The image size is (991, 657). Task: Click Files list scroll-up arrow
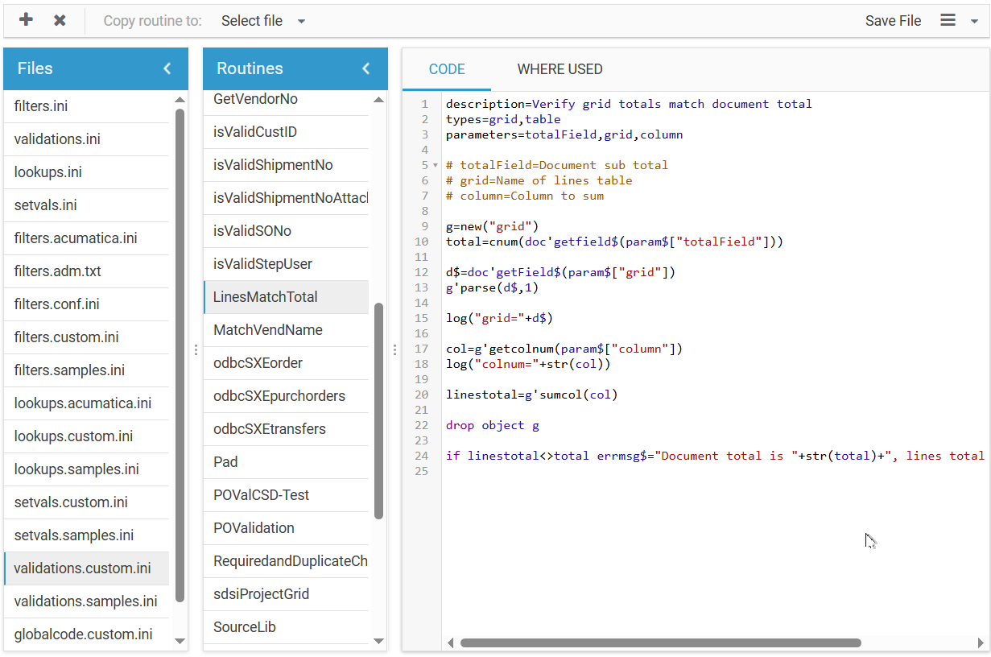180,100
